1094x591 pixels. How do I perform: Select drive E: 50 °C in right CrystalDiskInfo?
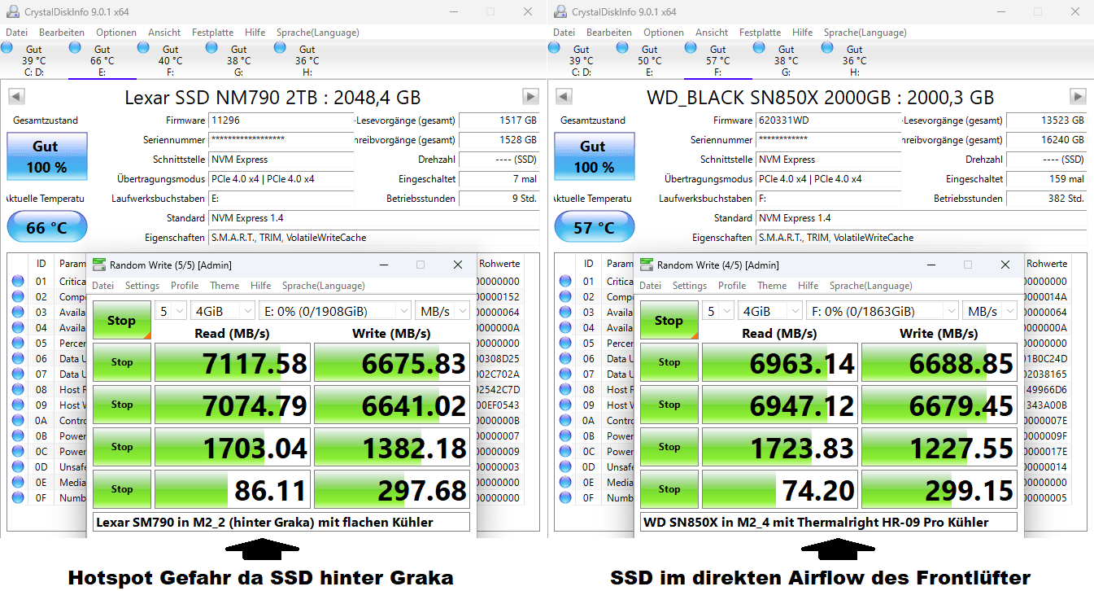[x=649, y=60]
